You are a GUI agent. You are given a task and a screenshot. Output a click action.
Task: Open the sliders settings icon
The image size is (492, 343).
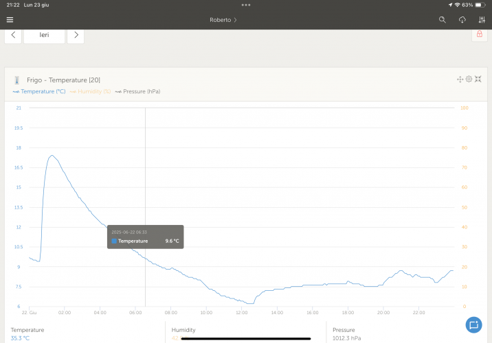pos(482,20)
